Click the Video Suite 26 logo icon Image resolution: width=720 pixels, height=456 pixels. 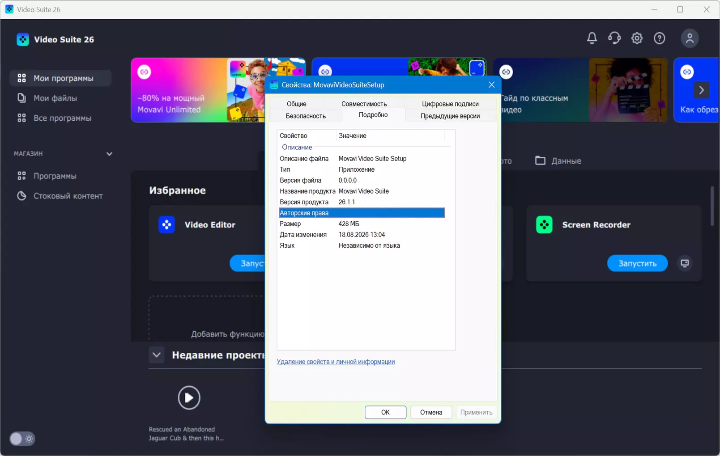click(x=23, y=39)
